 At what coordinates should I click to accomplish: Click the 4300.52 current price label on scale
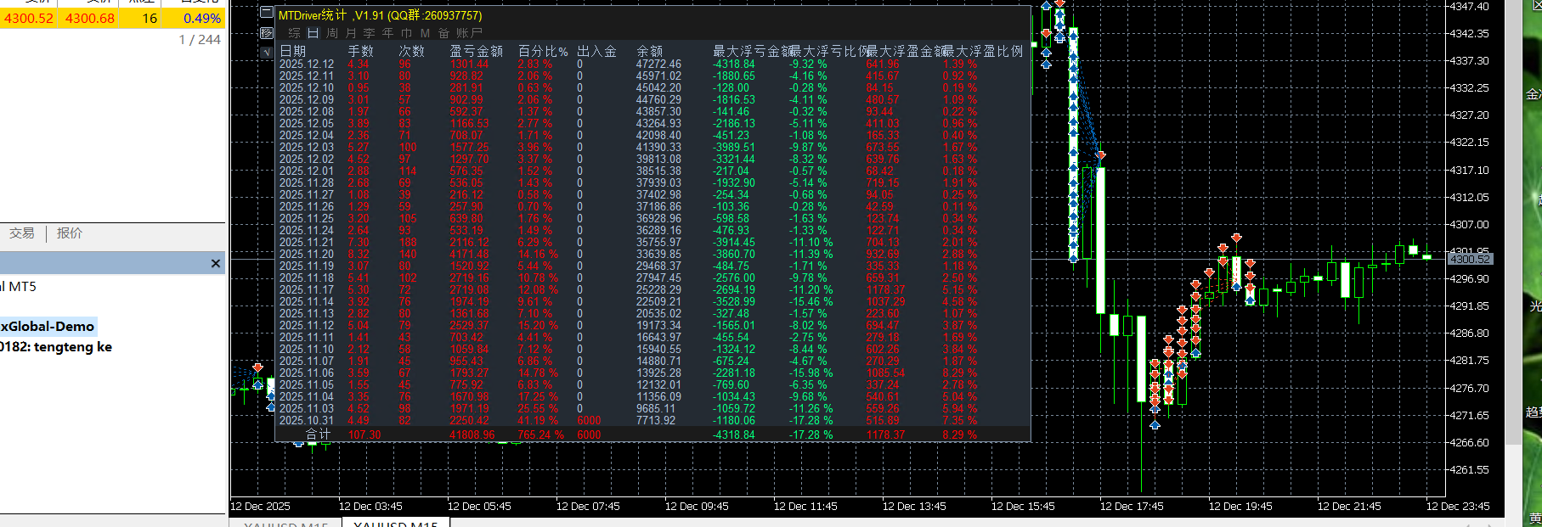(1469, 259)
